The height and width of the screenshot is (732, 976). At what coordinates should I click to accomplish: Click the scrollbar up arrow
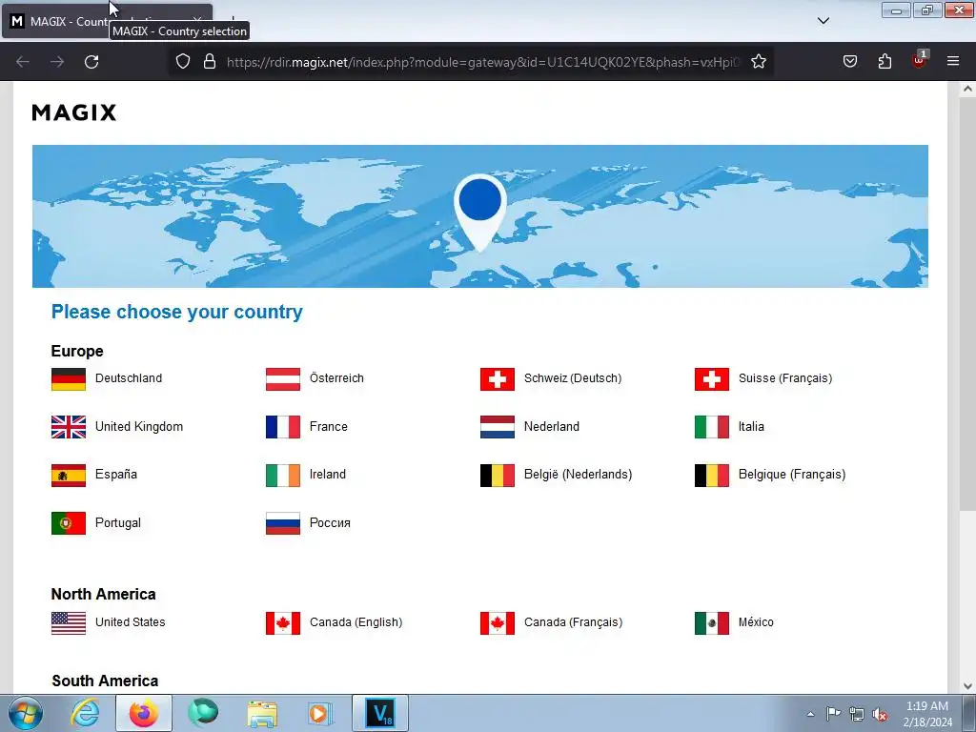click(967, 89)
